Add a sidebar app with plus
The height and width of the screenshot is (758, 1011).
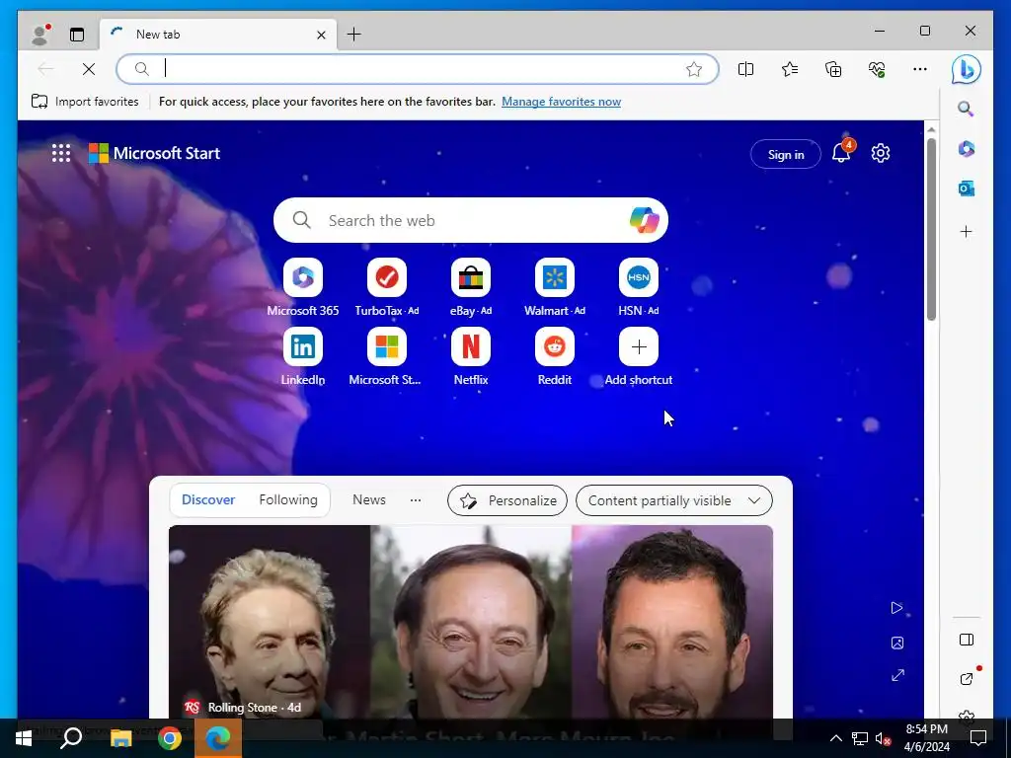(x=966, y=231)
